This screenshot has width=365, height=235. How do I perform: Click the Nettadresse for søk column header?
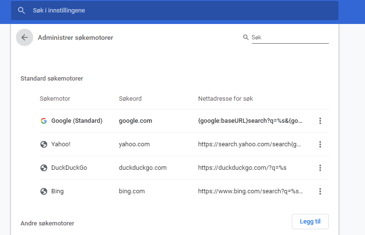(225, 99)
